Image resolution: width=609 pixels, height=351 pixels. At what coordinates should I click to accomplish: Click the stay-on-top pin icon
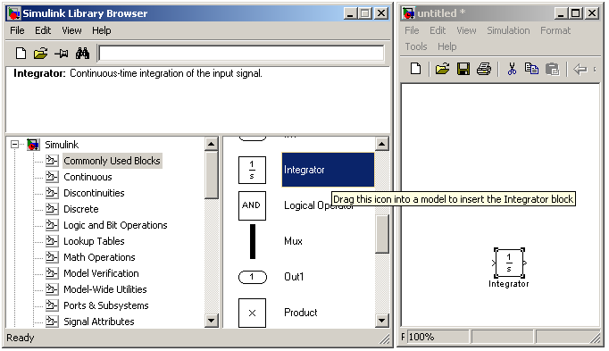(62, 54)
